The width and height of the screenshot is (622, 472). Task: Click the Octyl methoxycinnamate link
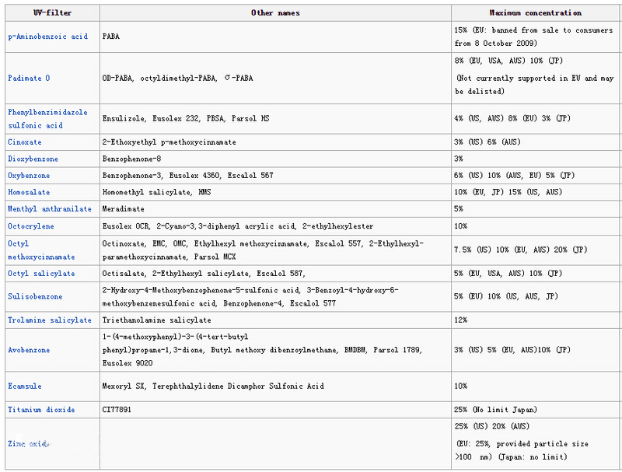point(41,250)
